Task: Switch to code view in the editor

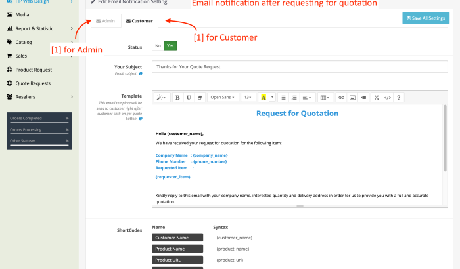Action: pos(388,98)
